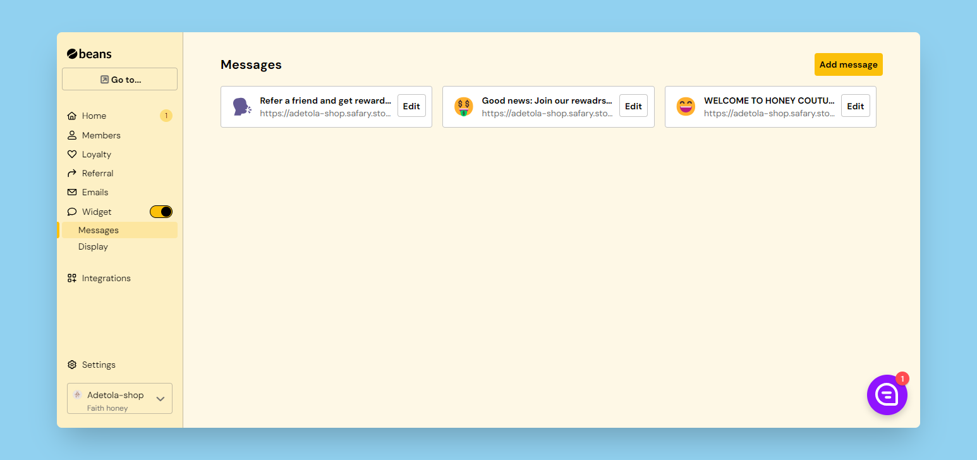Open Widget in the sidebar
977x460 pixels.
coord(97,212)
